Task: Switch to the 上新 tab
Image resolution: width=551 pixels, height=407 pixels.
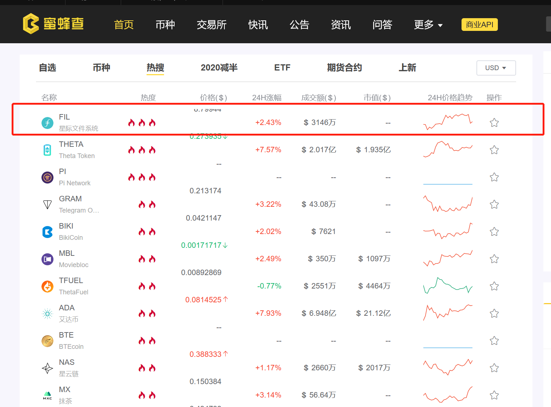Action: [x=407, y=68]
